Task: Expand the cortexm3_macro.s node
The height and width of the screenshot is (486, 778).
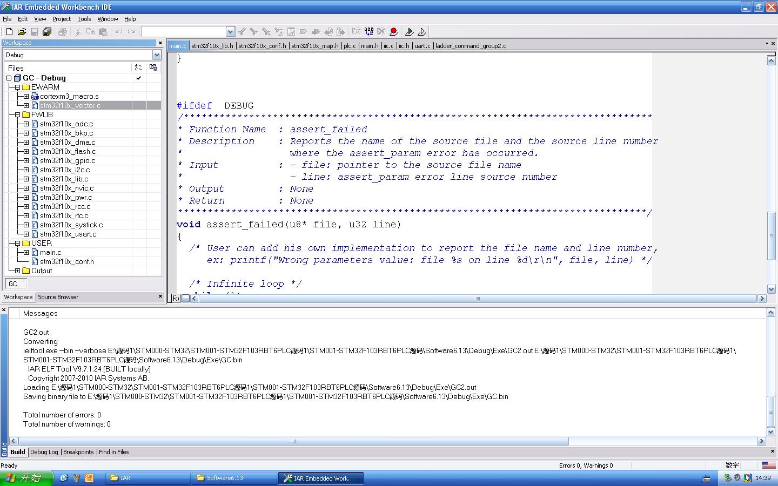Action: pos(26,96)
